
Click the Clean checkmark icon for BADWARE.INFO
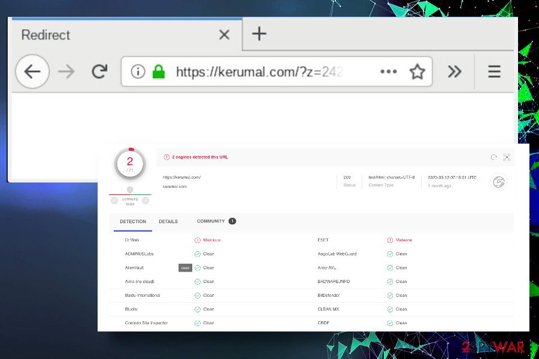pyautogui.click(x=390, y=282)
